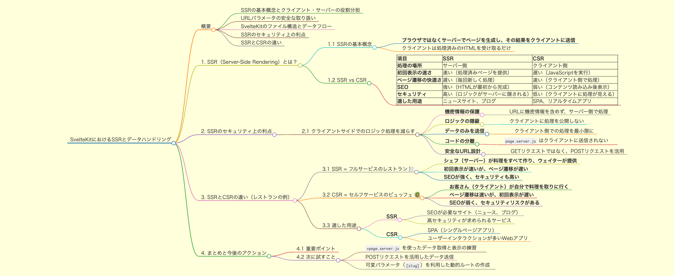Collapse the 4.2 次に試すこと node circle

click(338, 260)
